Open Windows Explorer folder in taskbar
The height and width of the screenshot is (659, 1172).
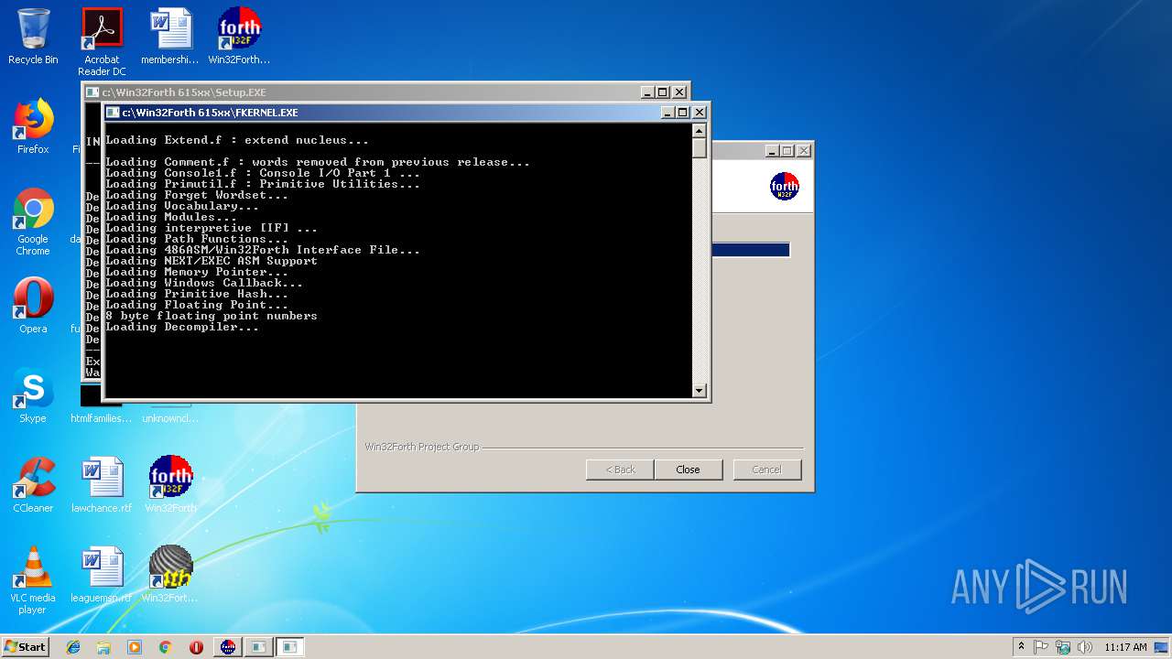coord(103,647)
